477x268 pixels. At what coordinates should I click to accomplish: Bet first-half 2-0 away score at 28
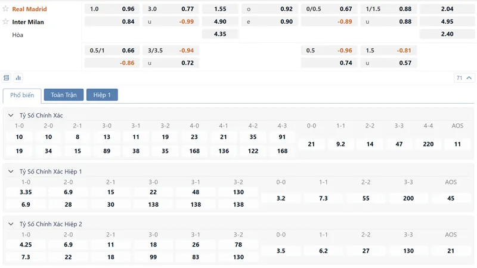pyautogui.click(x=68, y=204)
